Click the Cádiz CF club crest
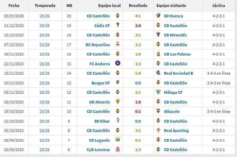Viewport: 237px width, 157px height. pyautogui.click(x=117, y=26)
